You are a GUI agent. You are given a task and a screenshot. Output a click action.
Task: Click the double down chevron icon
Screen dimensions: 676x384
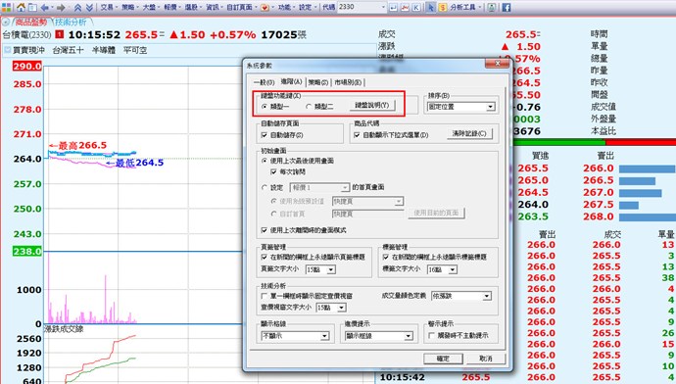(89, 7)
